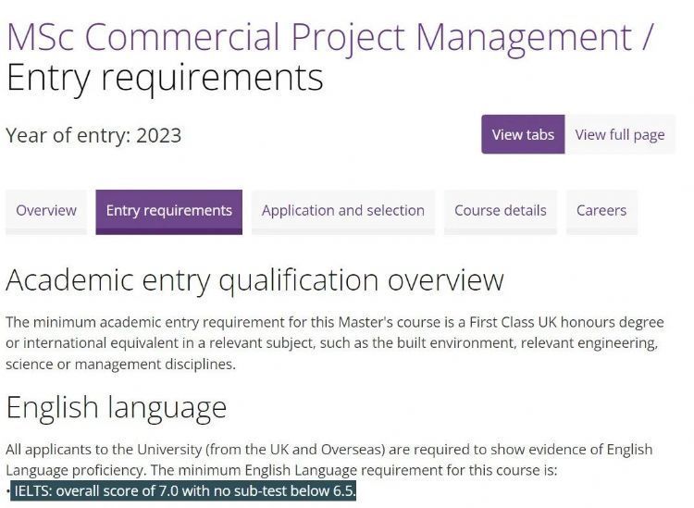Go to Application and selection tab
694x508 pixels.
coord(342,211)
